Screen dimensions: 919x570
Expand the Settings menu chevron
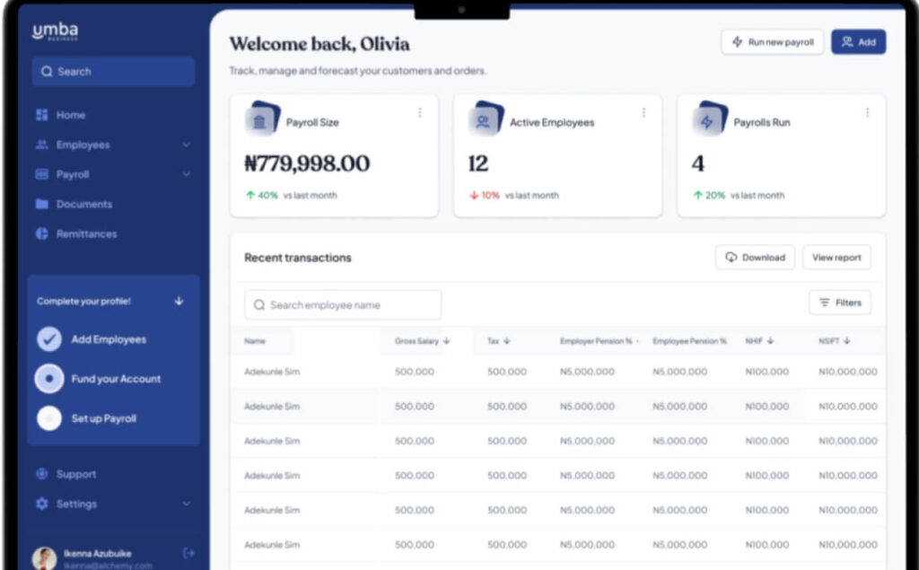pyautogui.click(x=186, y=504)
